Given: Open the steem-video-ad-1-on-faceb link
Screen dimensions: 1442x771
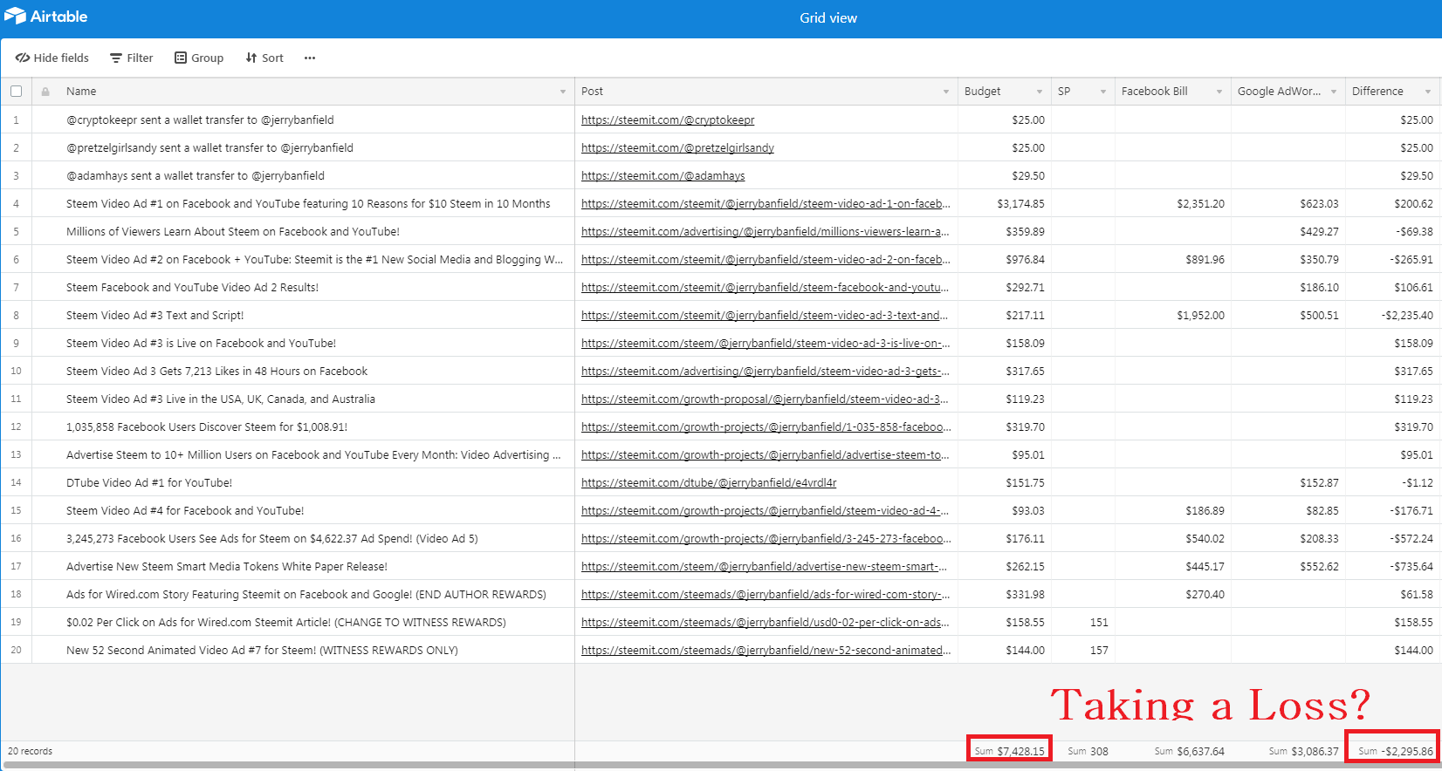Looking at the screenshot, I should pos(766,203).
